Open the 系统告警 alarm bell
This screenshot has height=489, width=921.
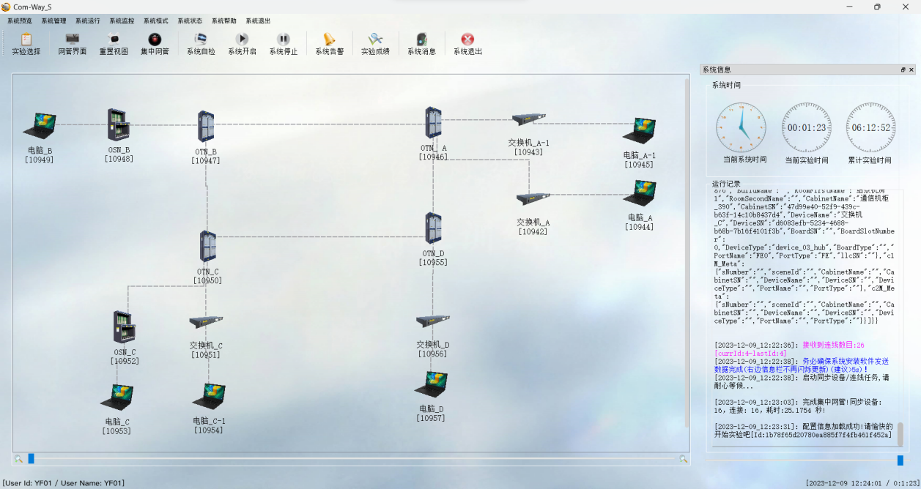(329, 43)
